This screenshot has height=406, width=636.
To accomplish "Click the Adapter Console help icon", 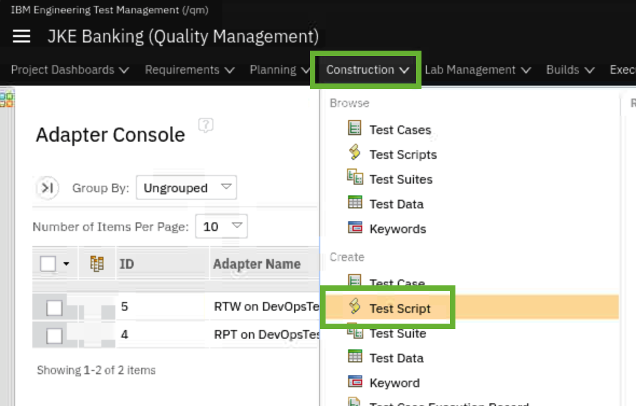I will [205, 125].
